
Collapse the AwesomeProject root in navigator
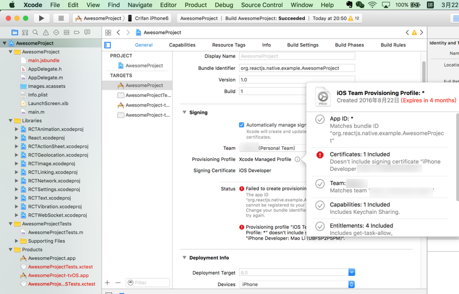coord(5,43)
